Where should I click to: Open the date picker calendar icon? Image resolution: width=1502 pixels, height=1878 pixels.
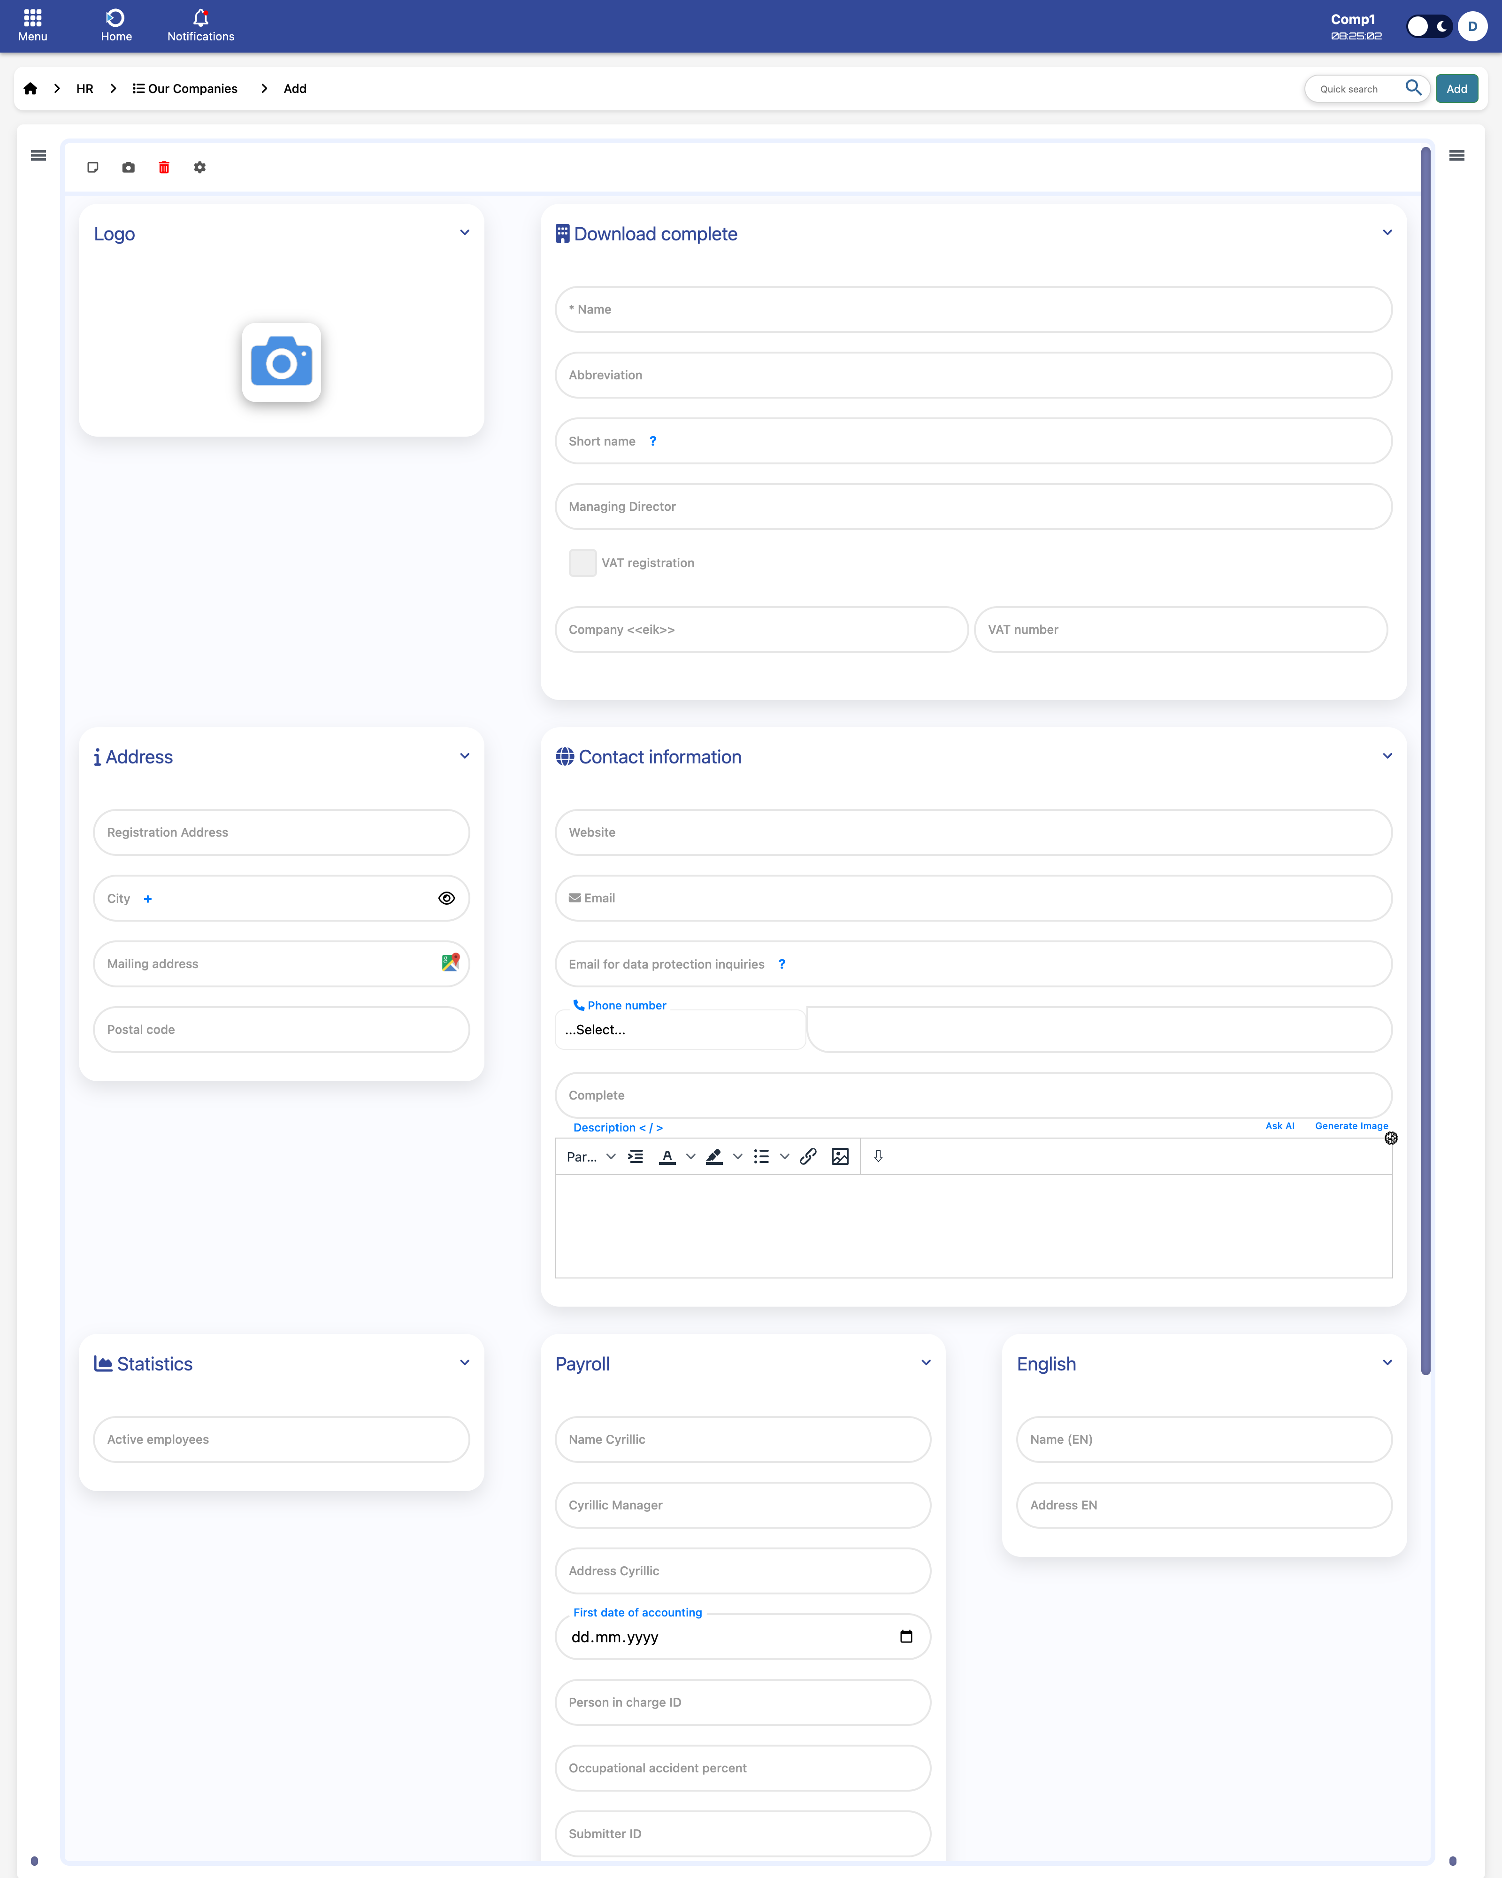(906, 1637)
